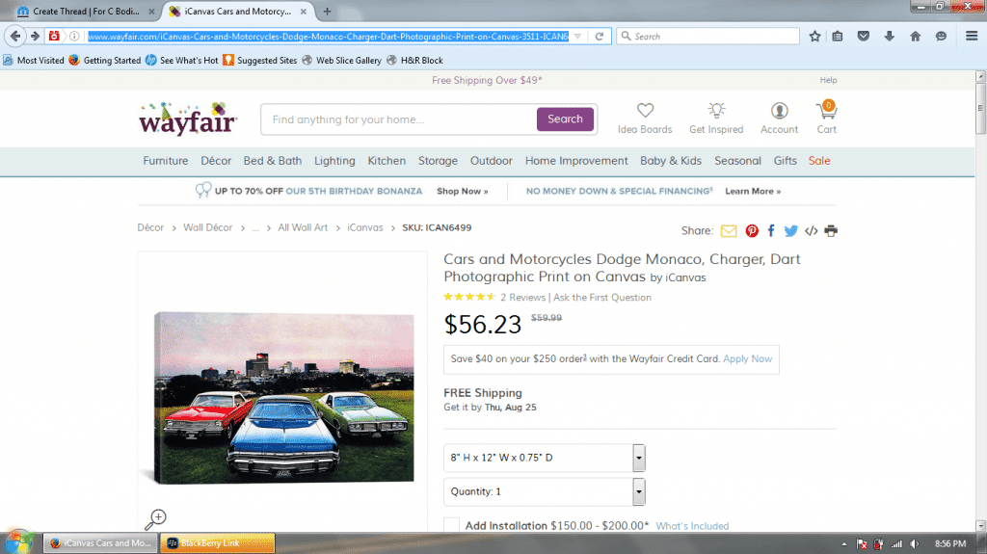987x554 pixels.
Task: Click the Wayfair search input field
Action: (x=398, y=119)
